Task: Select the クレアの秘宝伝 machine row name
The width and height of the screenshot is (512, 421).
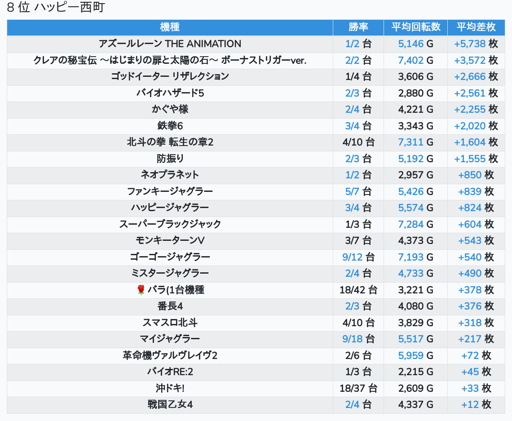Action: click(x=170, y=60)
